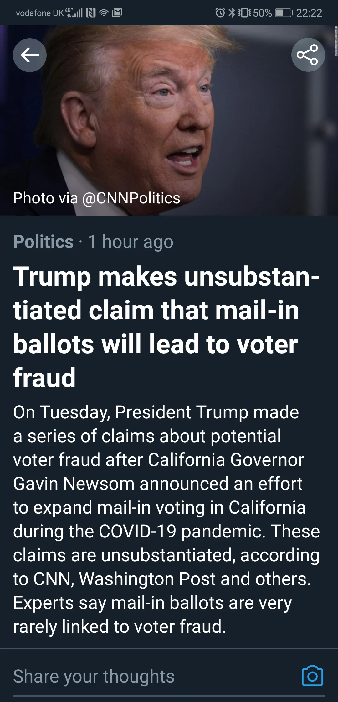The image size is (338, 702).
Task: Tap the article summary paragraph
Action: (x=166, y=519)
